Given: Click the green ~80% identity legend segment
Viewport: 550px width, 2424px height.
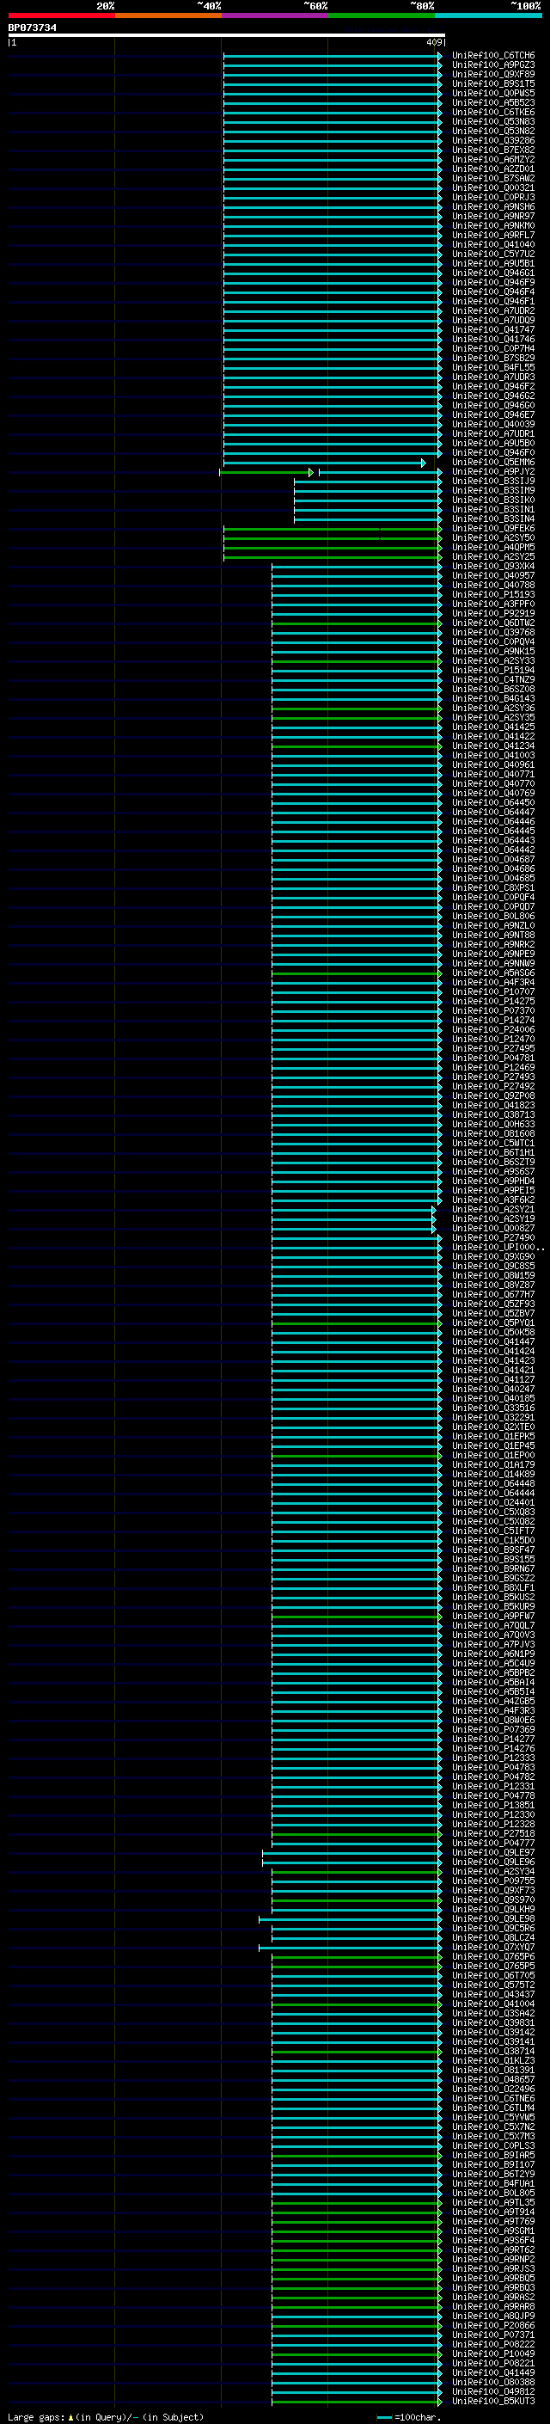Looking at the screenshot, I should (x=382, y=15).
